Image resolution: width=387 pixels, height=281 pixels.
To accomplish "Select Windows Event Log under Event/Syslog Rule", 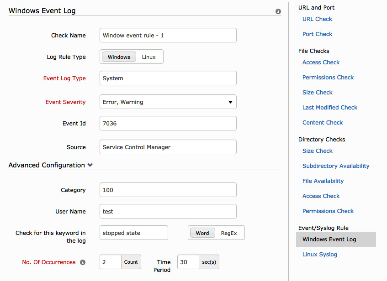I will coord(329,239).
